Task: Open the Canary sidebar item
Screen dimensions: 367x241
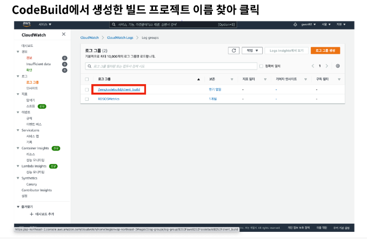Action: pyautogui.click(x=31, y=184)
